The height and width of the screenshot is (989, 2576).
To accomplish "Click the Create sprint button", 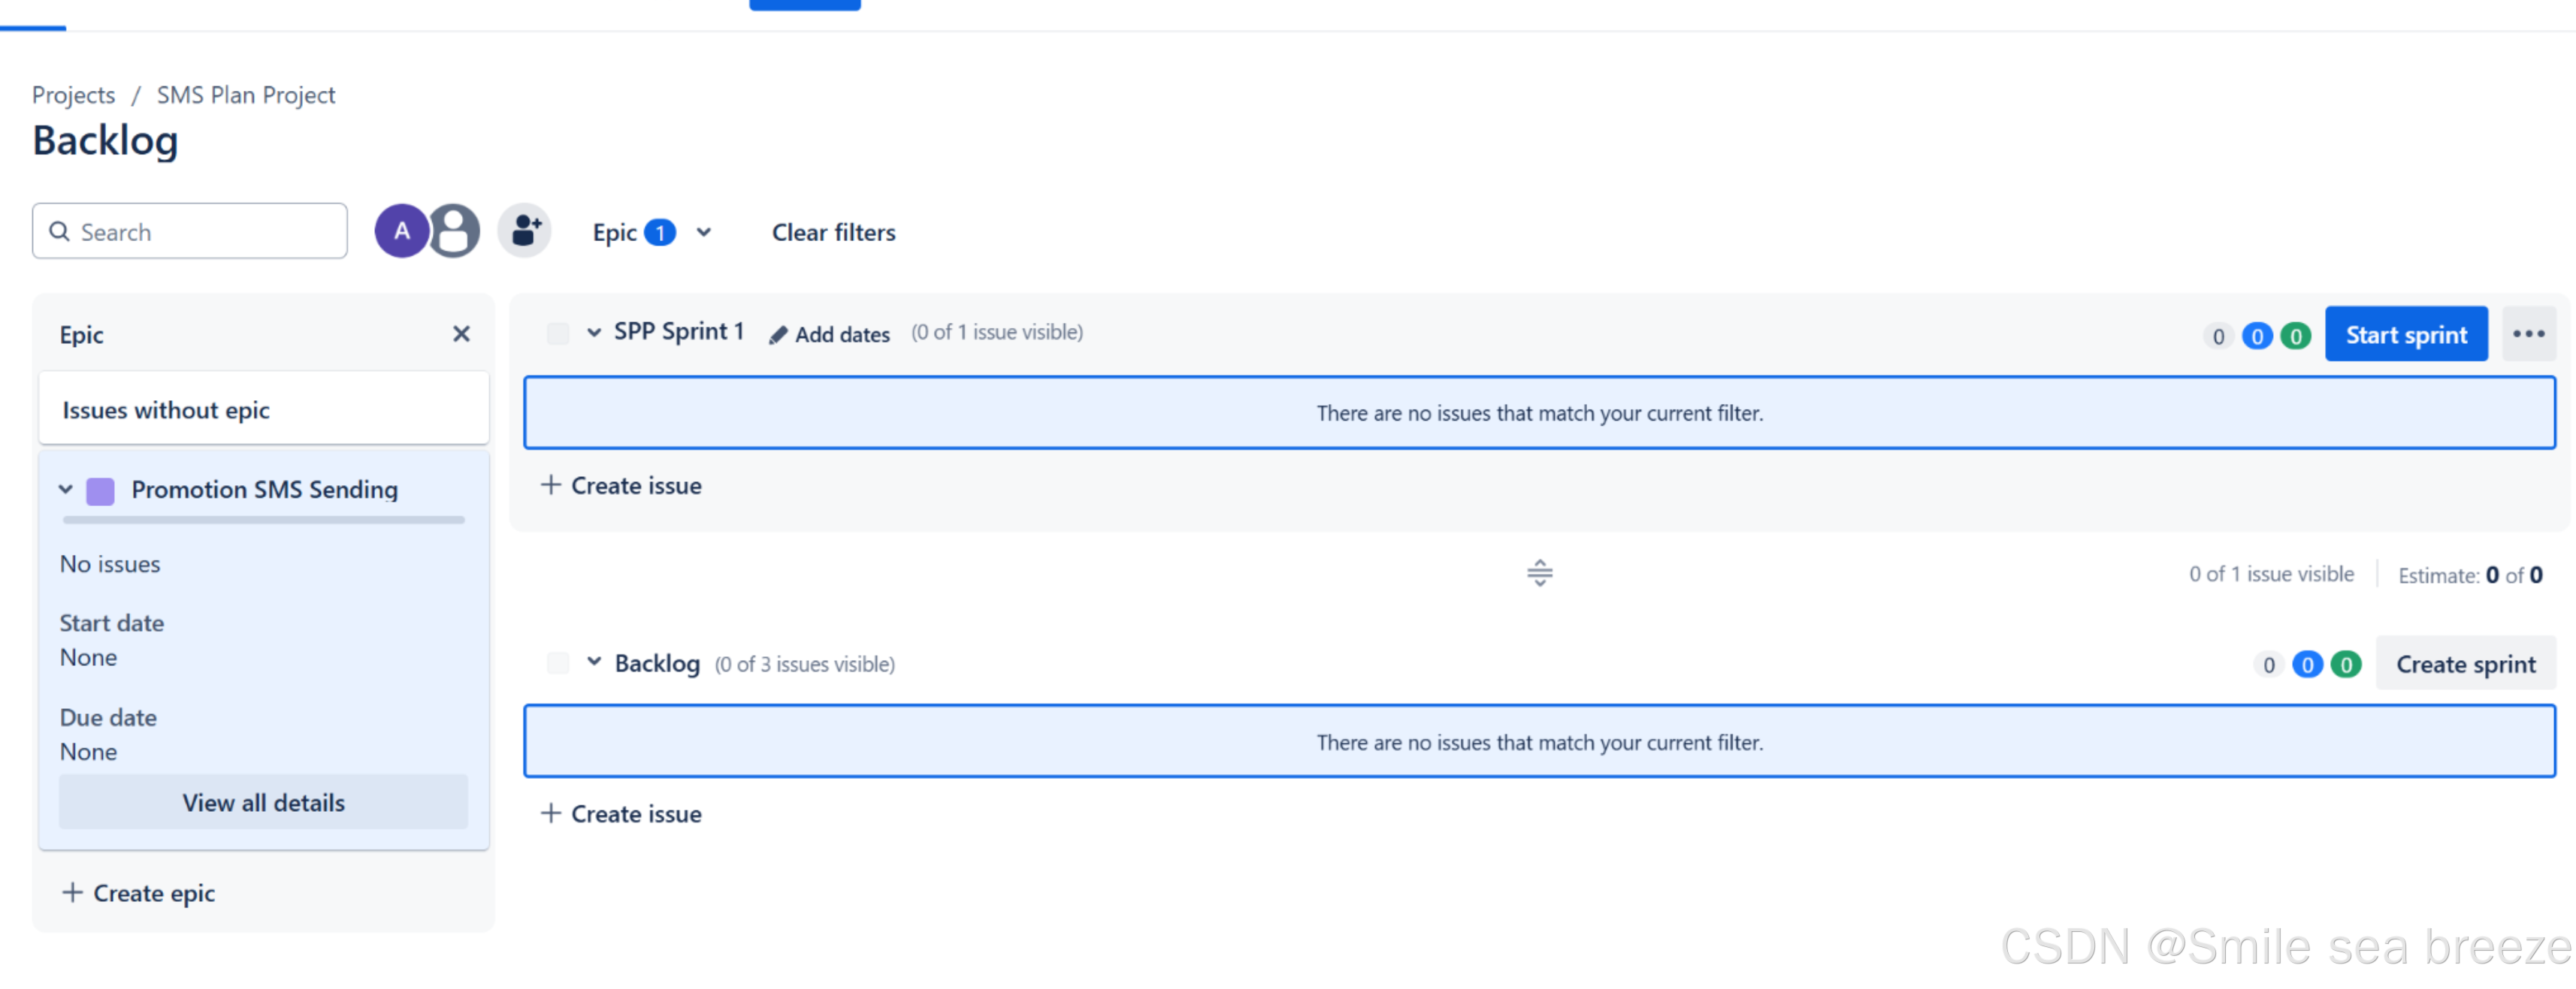I will [x=2465, y=662].
